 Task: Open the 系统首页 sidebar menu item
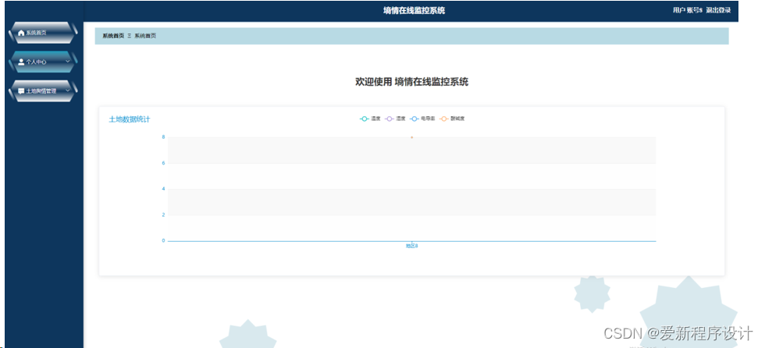(x=42, y=33)
